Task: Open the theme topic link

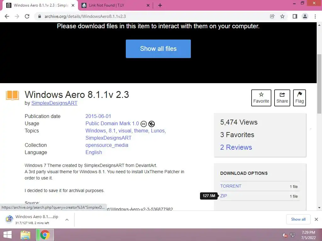Action: (141, 131)
